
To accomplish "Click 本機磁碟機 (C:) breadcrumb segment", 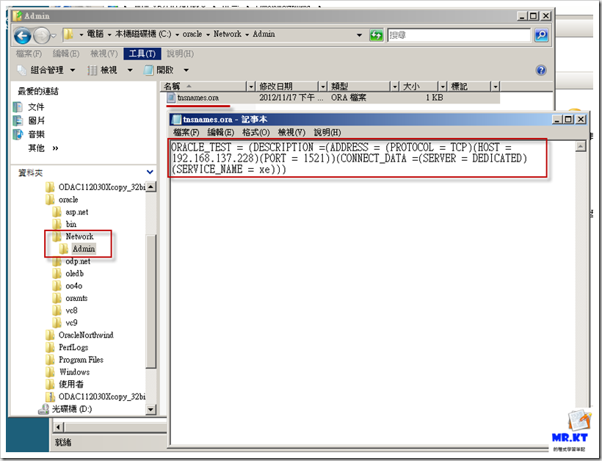I will (143, 35).
